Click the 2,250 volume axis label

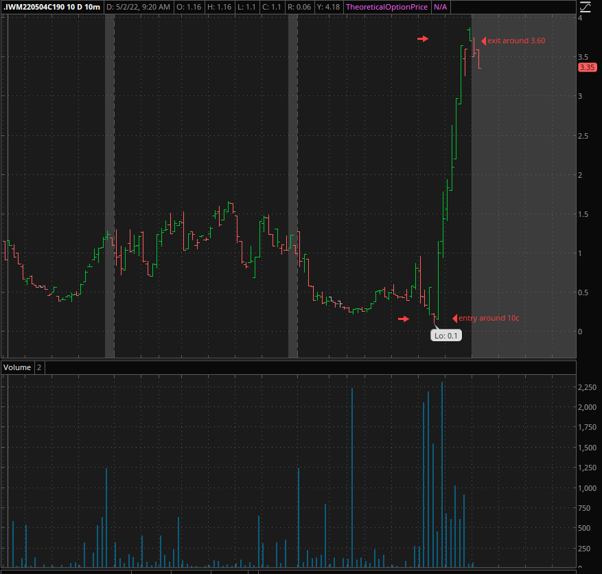point(588,387)
